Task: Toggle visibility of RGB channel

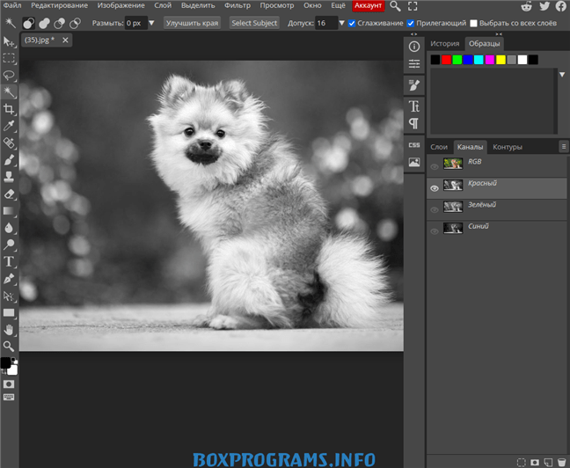Action: (x=435, y=166)
